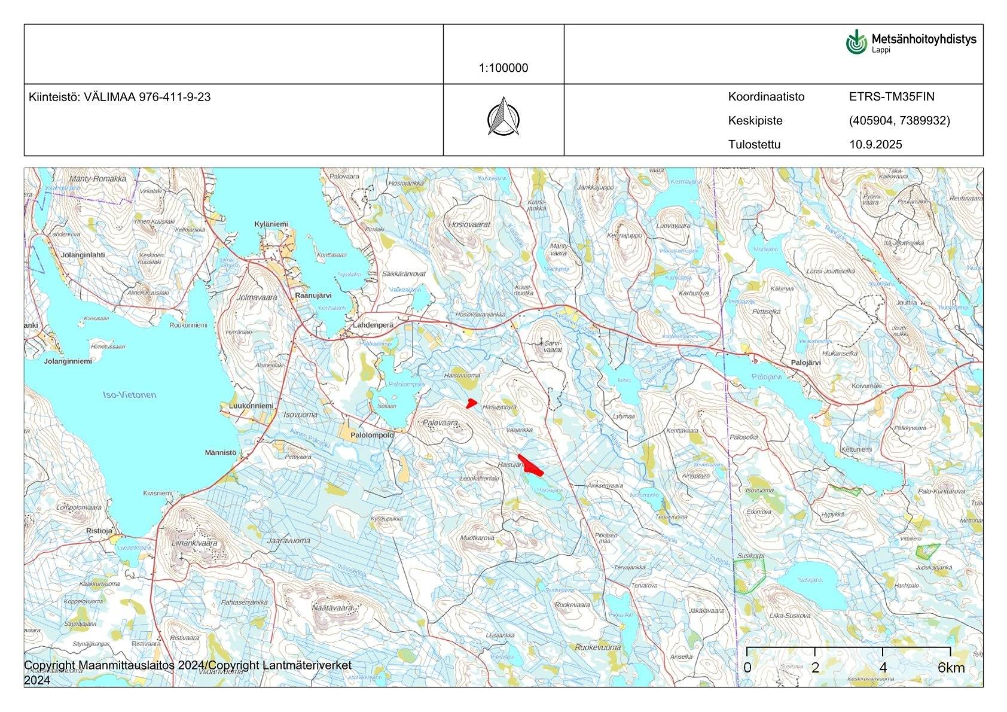The height and width of the screenshot is (712, 1007).
Task: Click the small red parcel near Haisujypyra
Action: click(x=471, y=403)
